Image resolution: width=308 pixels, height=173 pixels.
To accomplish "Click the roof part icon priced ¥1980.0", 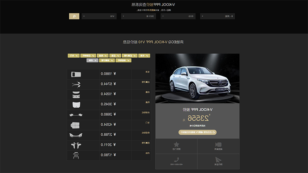I will click(x=76, y=74).
